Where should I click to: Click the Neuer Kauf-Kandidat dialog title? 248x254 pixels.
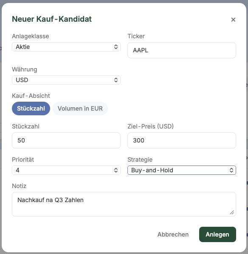(52, 19)
